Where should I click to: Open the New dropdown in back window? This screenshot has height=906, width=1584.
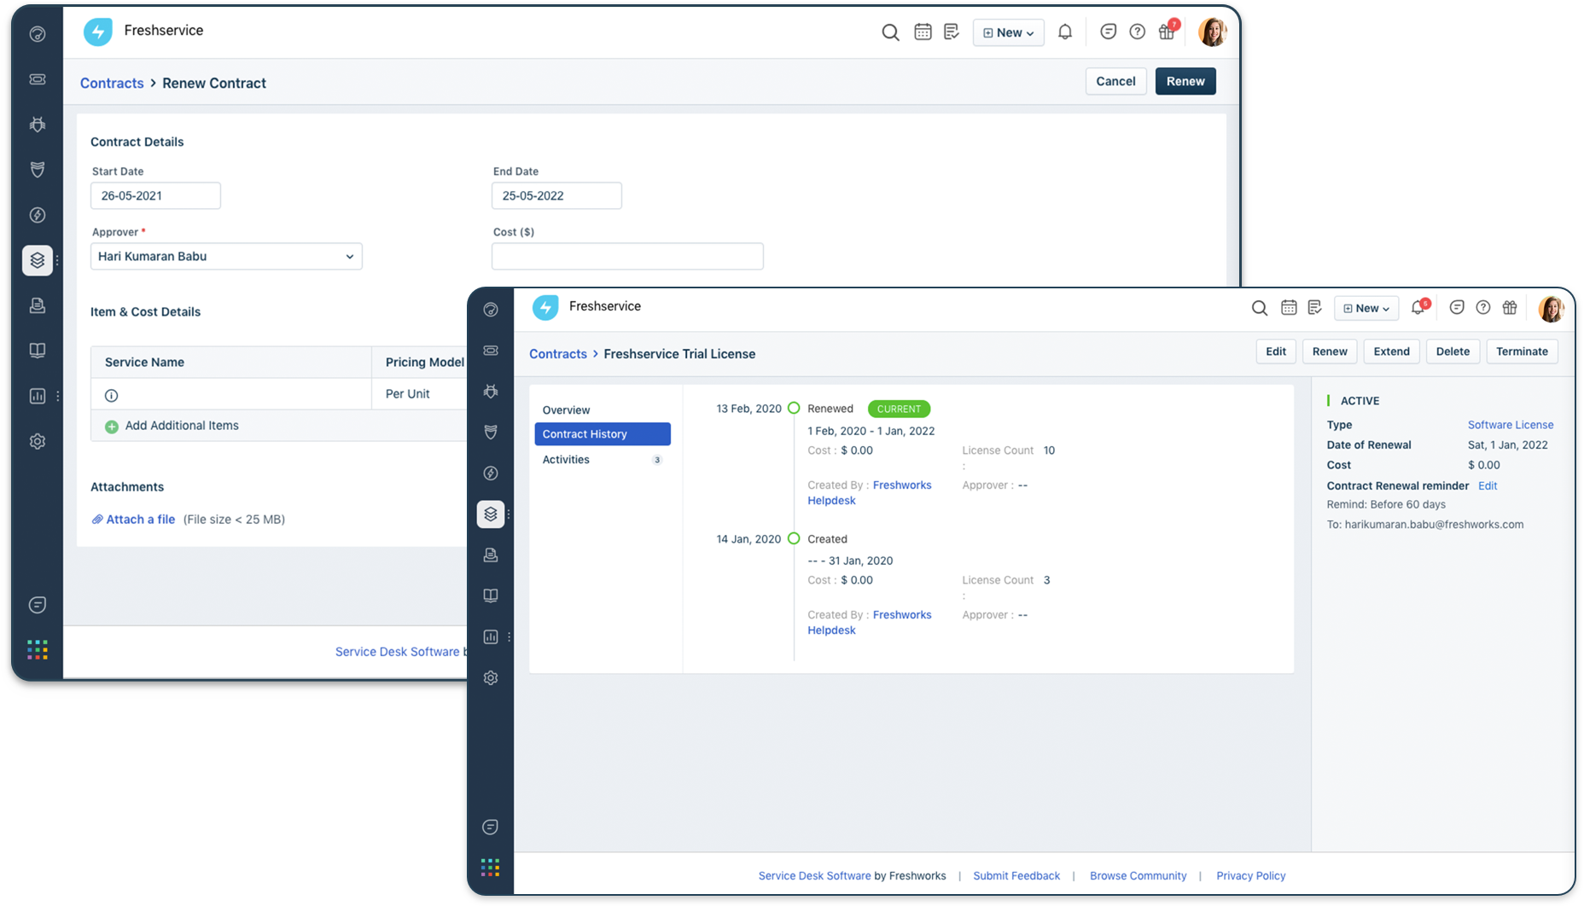click(x=1008, y=32)
